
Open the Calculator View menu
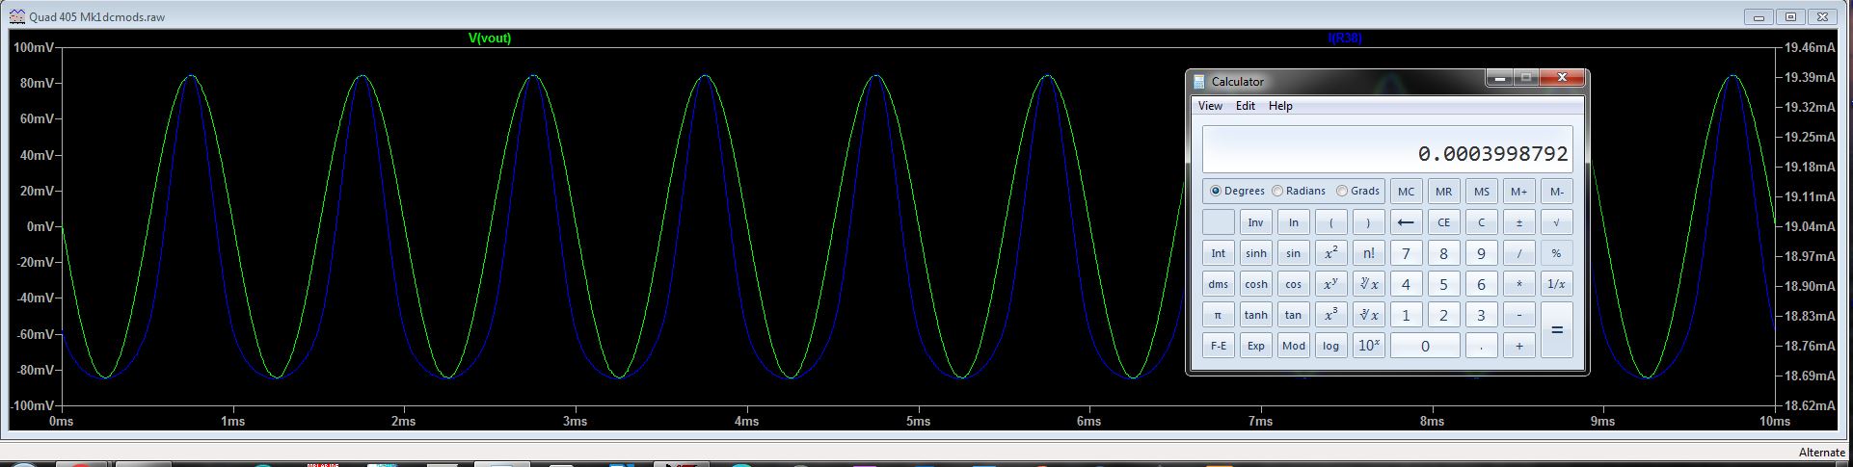[1210, 106]
